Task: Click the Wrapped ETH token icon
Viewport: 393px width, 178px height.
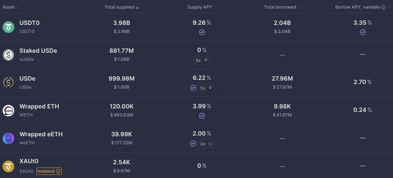Action: [x=8, y=110]
